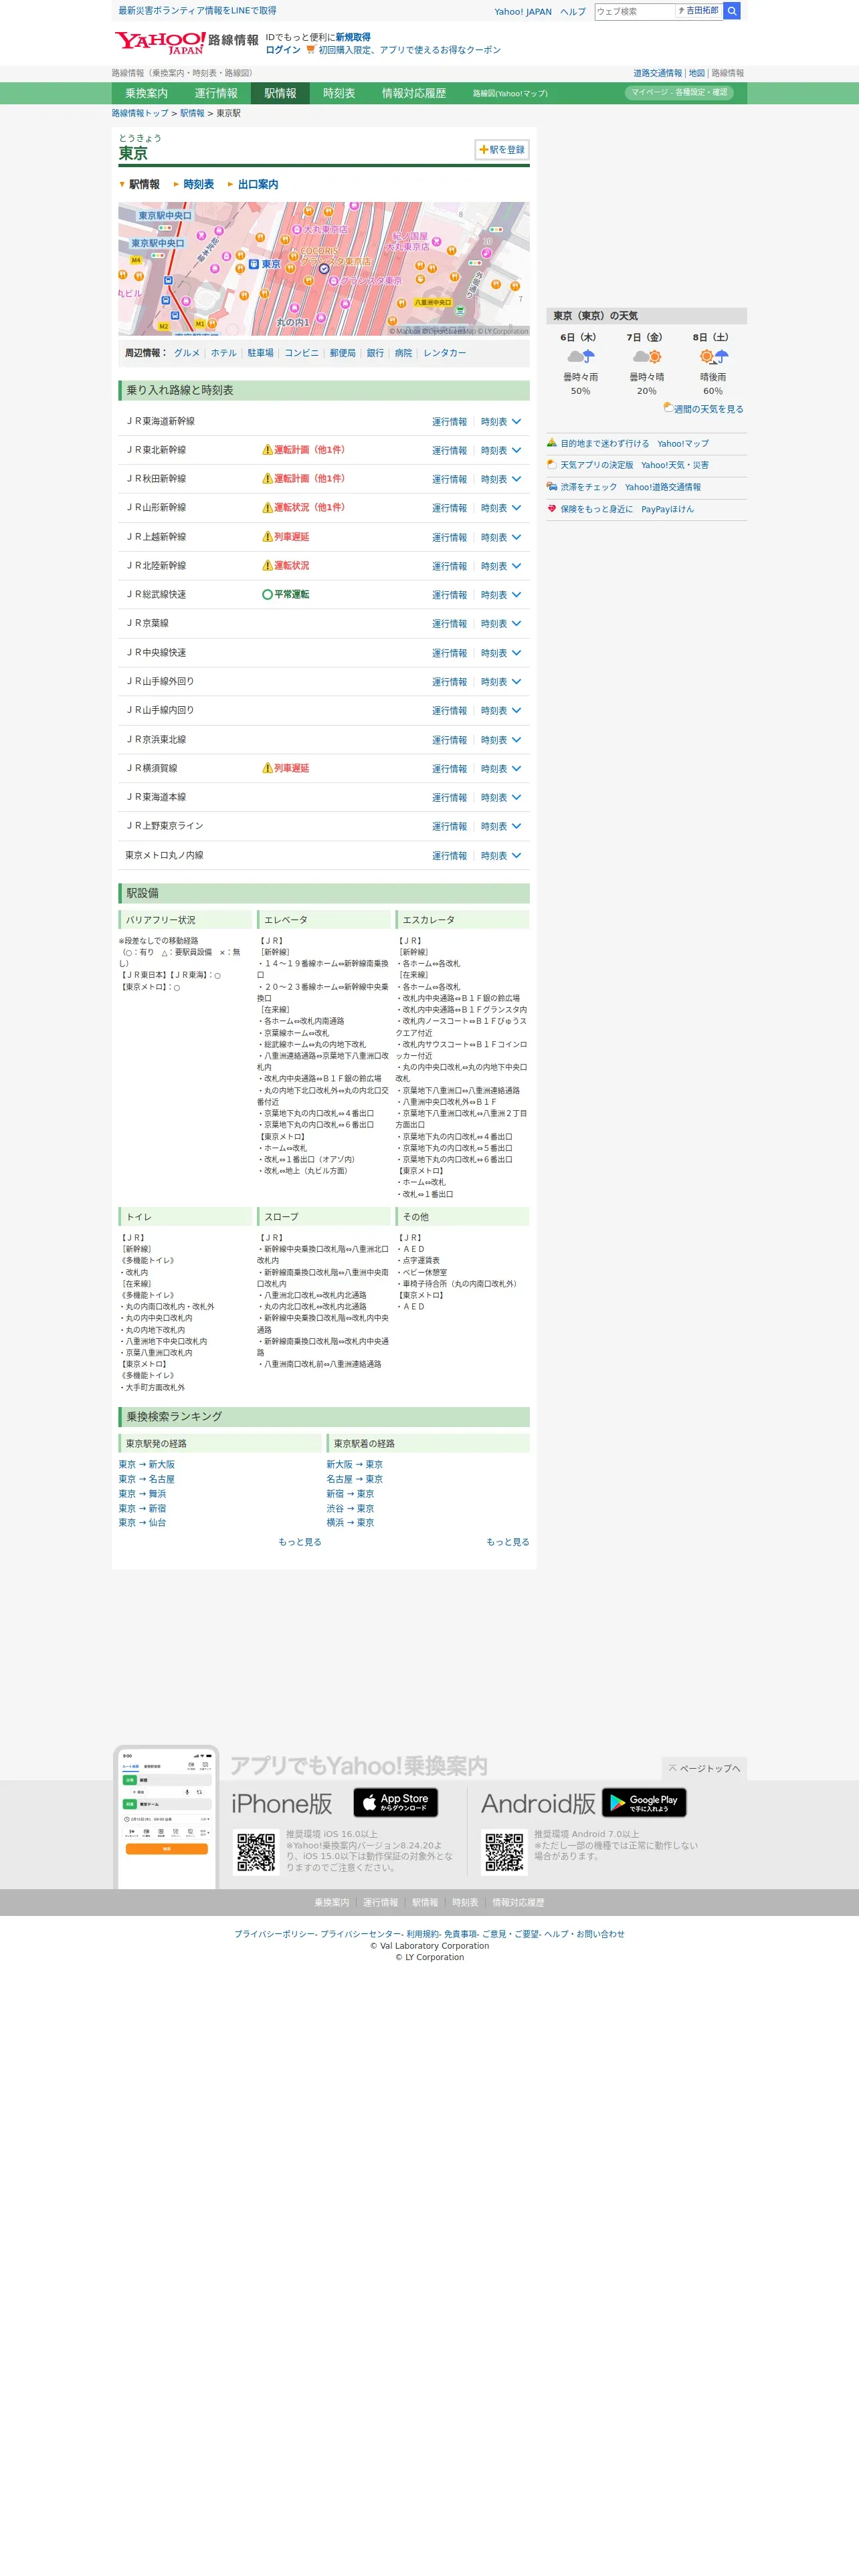Image resolution: width=859 pixels, height=2576 pixels.
Task: Click the warning icon for JR横須賀線
Action: click(x=267, y=768)
